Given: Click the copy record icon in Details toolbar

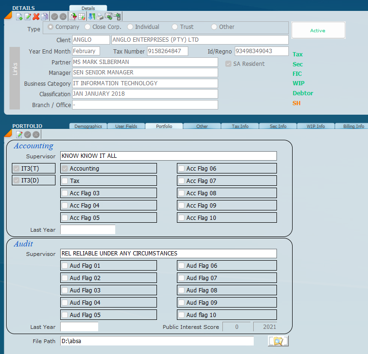Looking at the screenshot, I should 44,17.
